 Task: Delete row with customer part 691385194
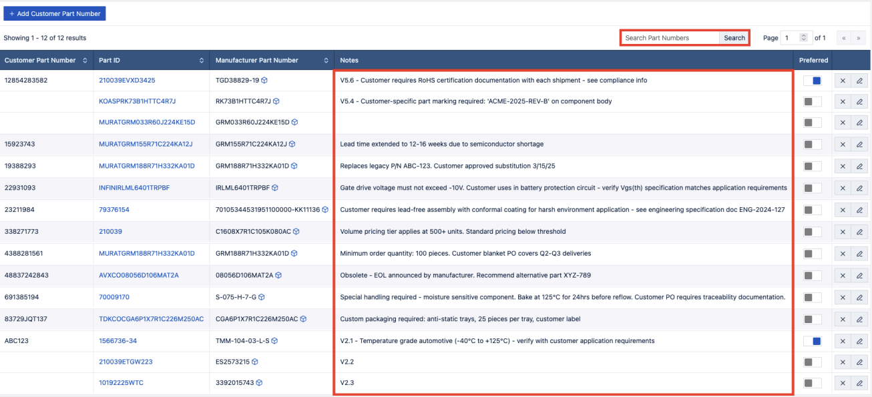point(843,297)
